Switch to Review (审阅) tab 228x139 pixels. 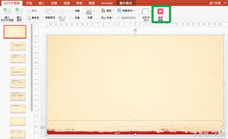point(79,3)
